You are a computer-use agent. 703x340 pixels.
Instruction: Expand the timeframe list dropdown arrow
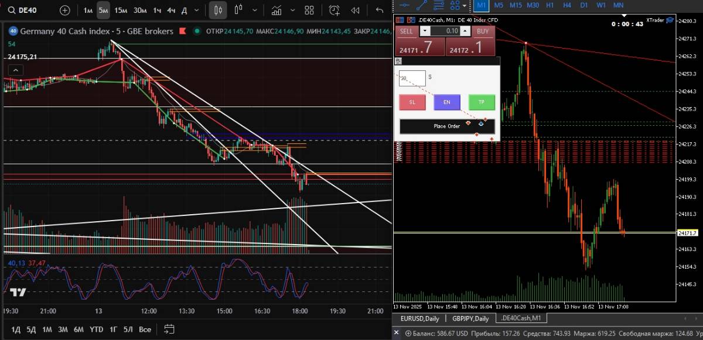(x=198, y=11)
